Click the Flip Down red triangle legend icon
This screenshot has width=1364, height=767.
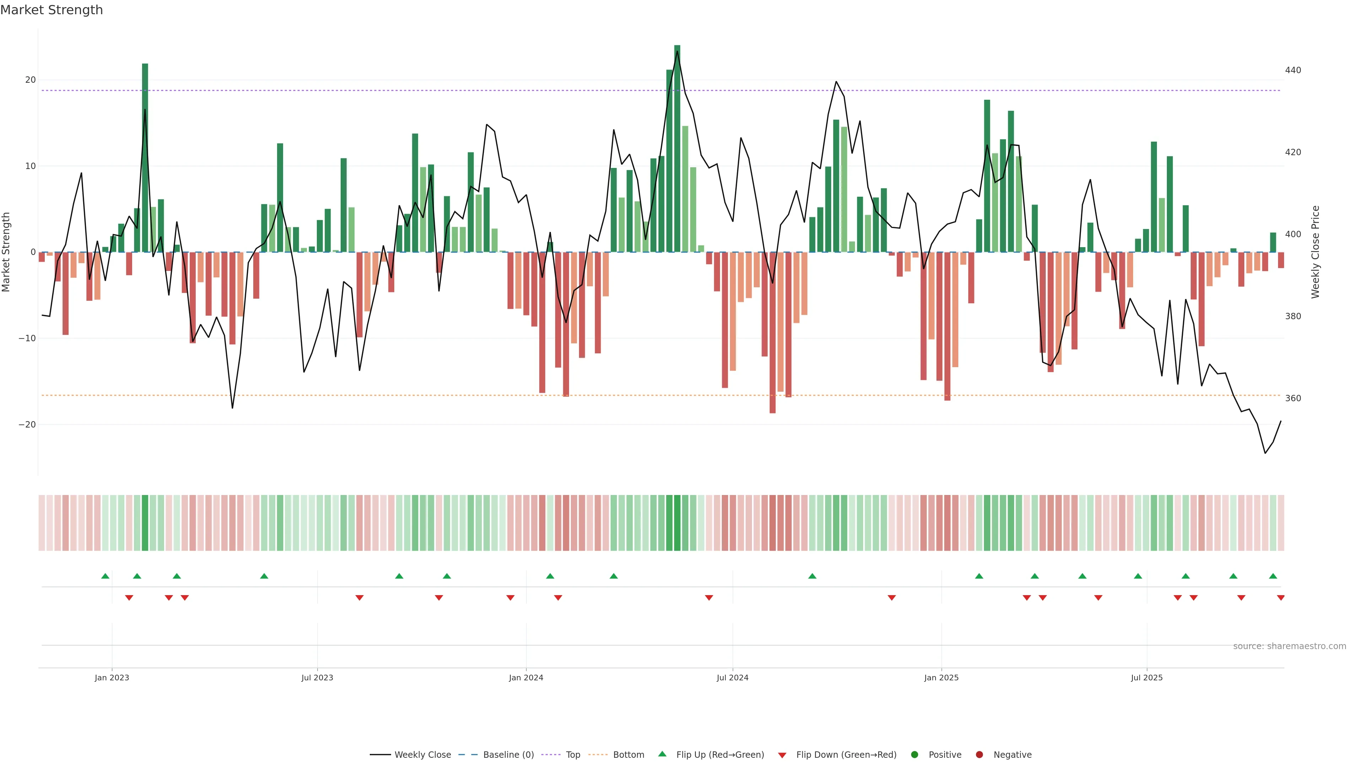pyautogui.click(x=782, y=755)
